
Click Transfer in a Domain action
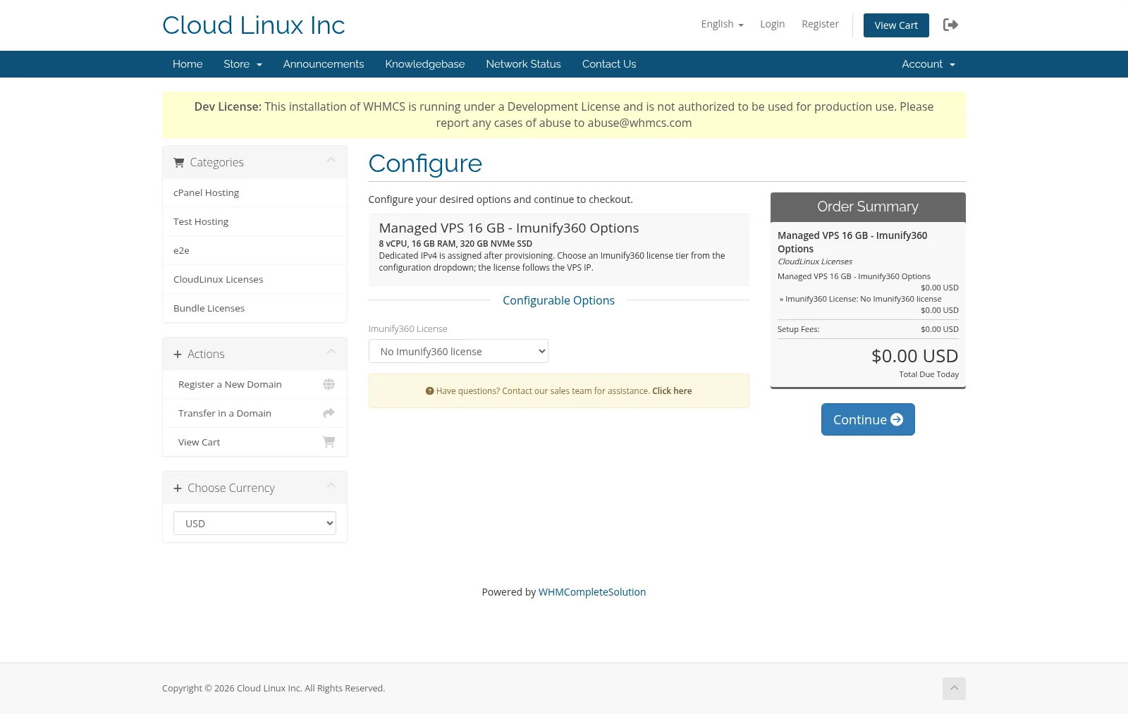(255, 413)
